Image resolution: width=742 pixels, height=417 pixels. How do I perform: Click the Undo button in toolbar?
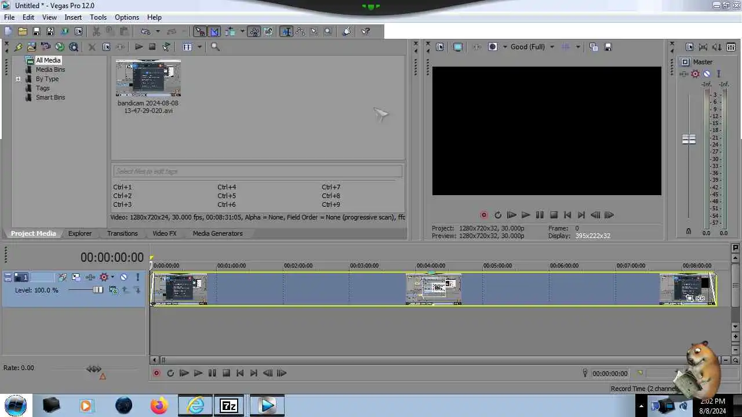(145, 31)
